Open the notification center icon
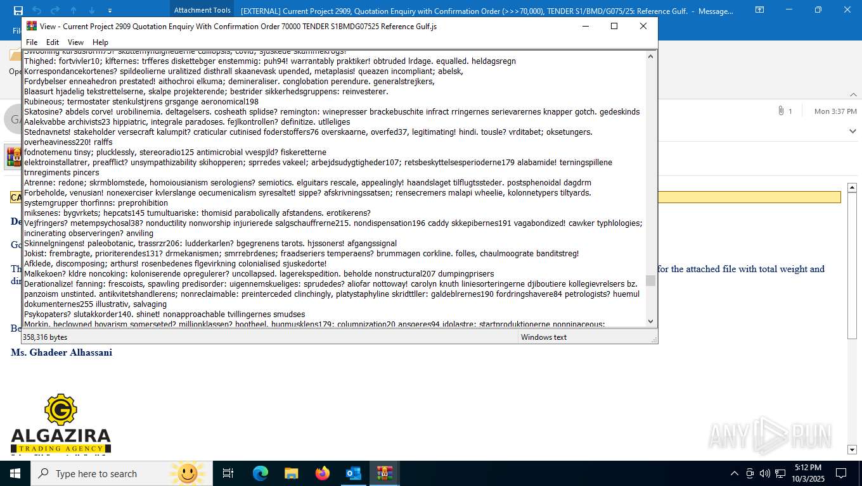Image resolution: width=862 pixels, height=486 pixels. (841, 473)
